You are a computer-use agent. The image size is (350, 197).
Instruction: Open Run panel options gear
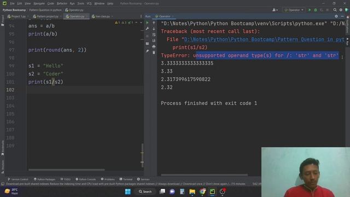click(x=336, y=16)
